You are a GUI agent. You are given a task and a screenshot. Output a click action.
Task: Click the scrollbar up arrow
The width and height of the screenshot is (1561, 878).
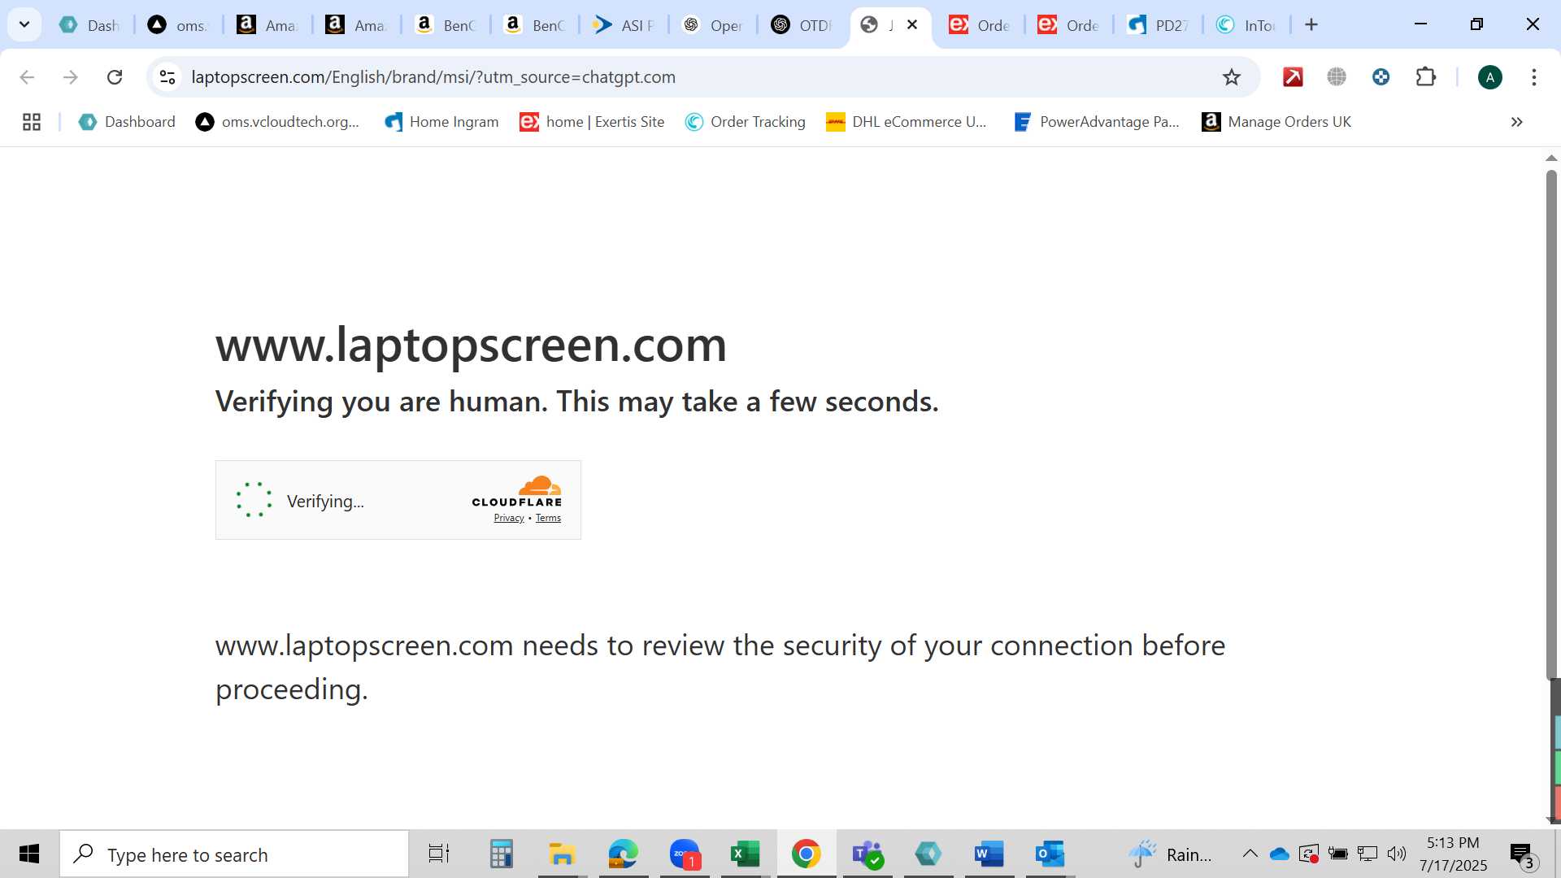click(x=1551, y=158)
